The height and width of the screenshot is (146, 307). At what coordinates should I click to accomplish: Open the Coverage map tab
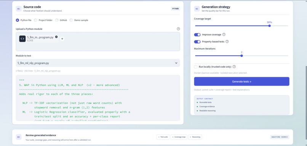point(179,137)
